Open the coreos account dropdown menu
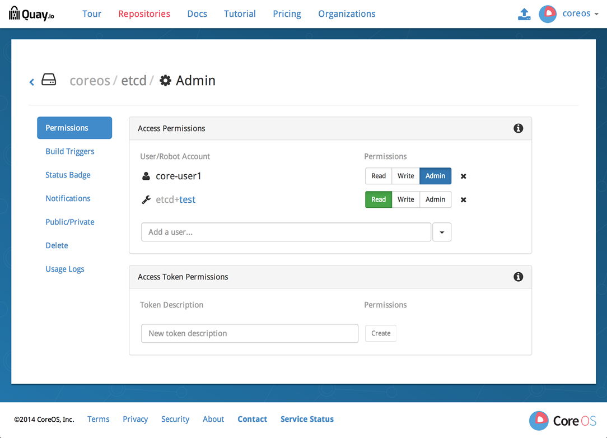Screen dimensions: 607x438 [x=580, y=13]
